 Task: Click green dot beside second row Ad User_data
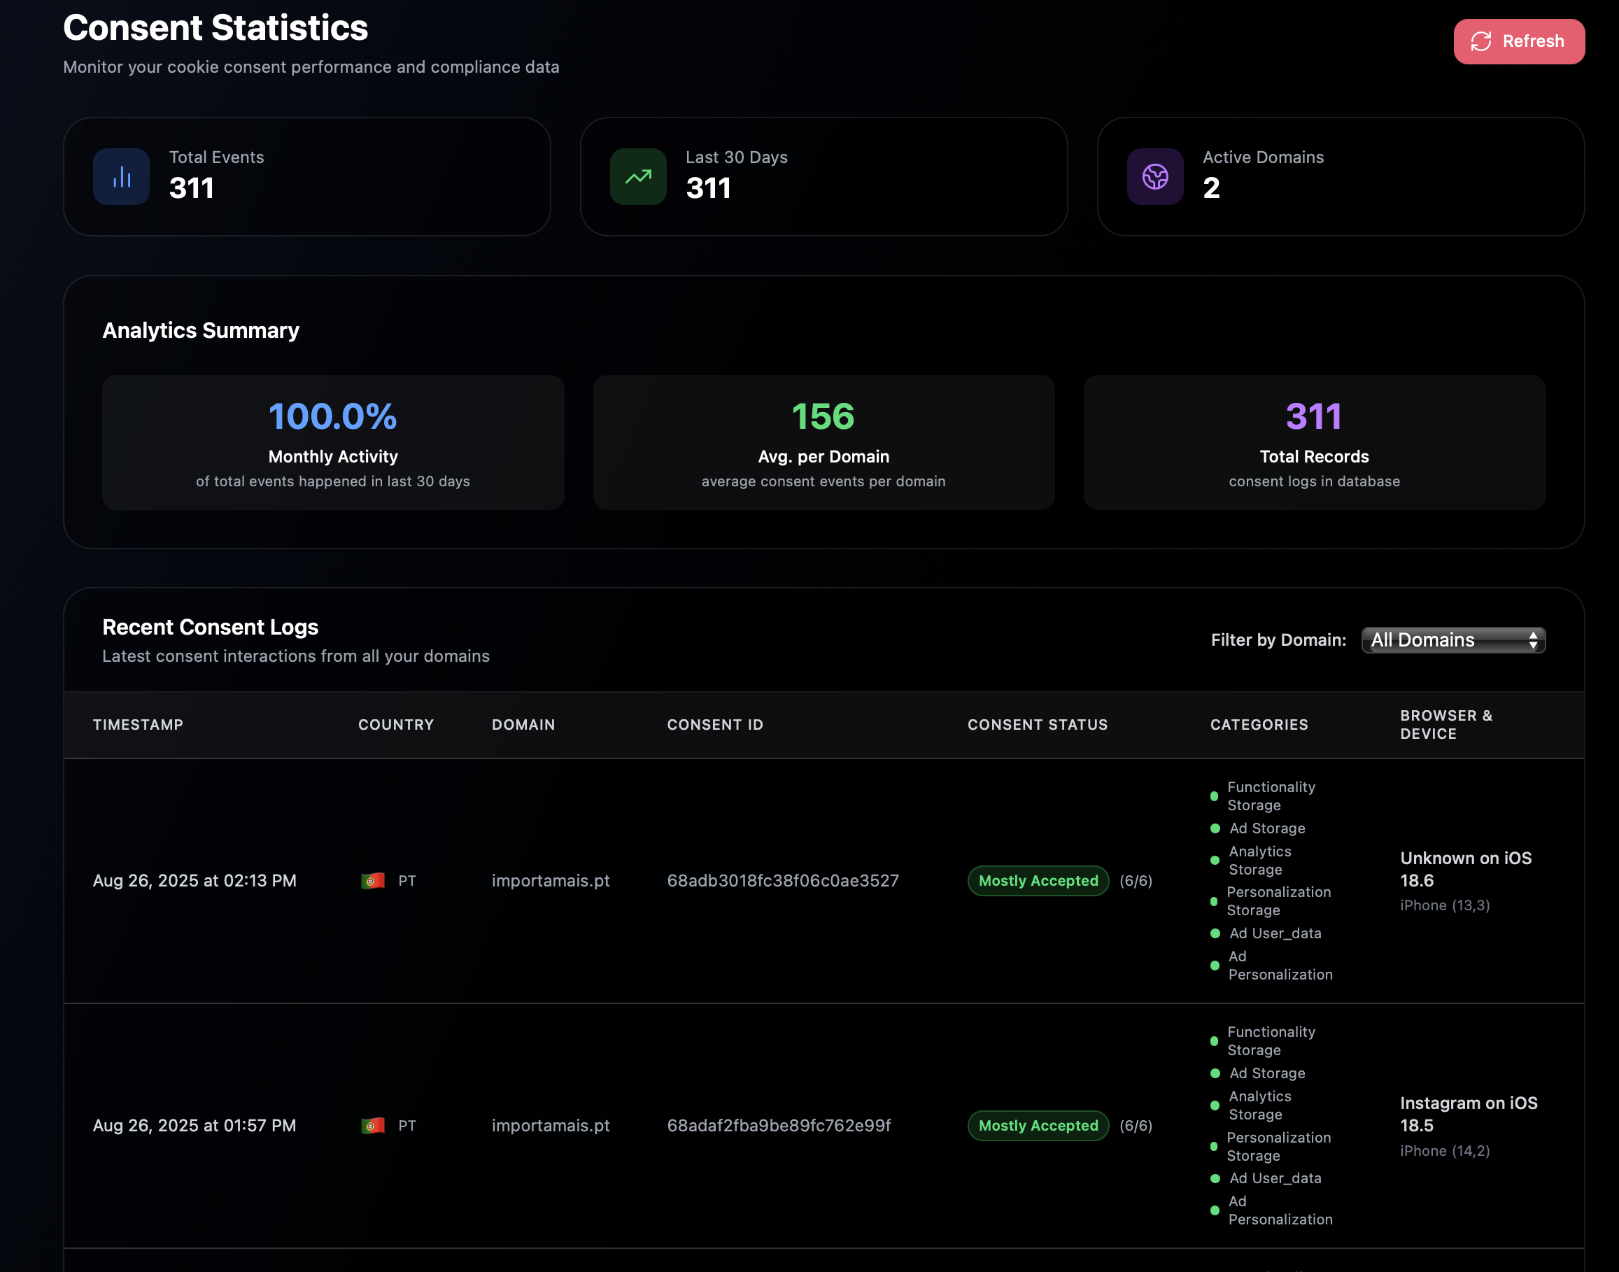click(1215, 1178)
